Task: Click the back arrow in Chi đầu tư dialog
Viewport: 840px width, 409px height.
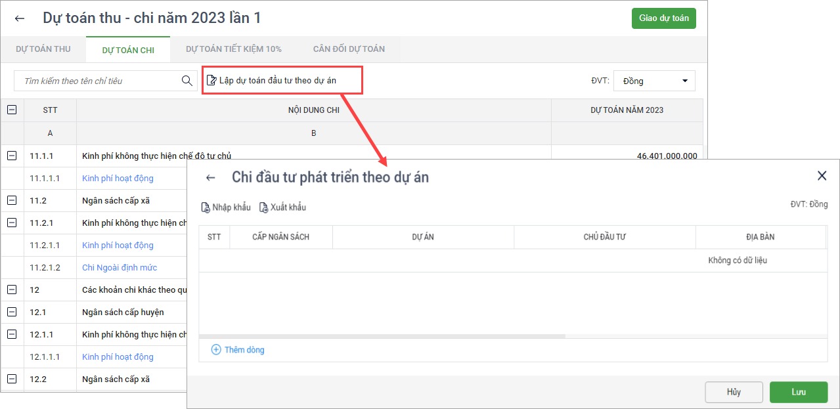Action: point(210,177)
